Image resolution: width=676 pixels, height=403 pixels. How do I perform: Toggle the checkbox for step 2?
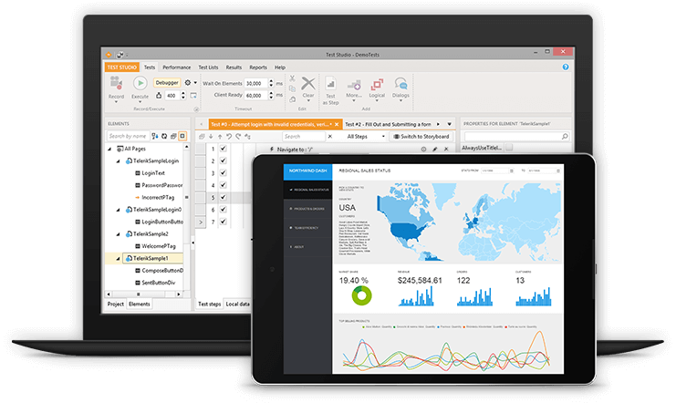click(x=223, y=160)
